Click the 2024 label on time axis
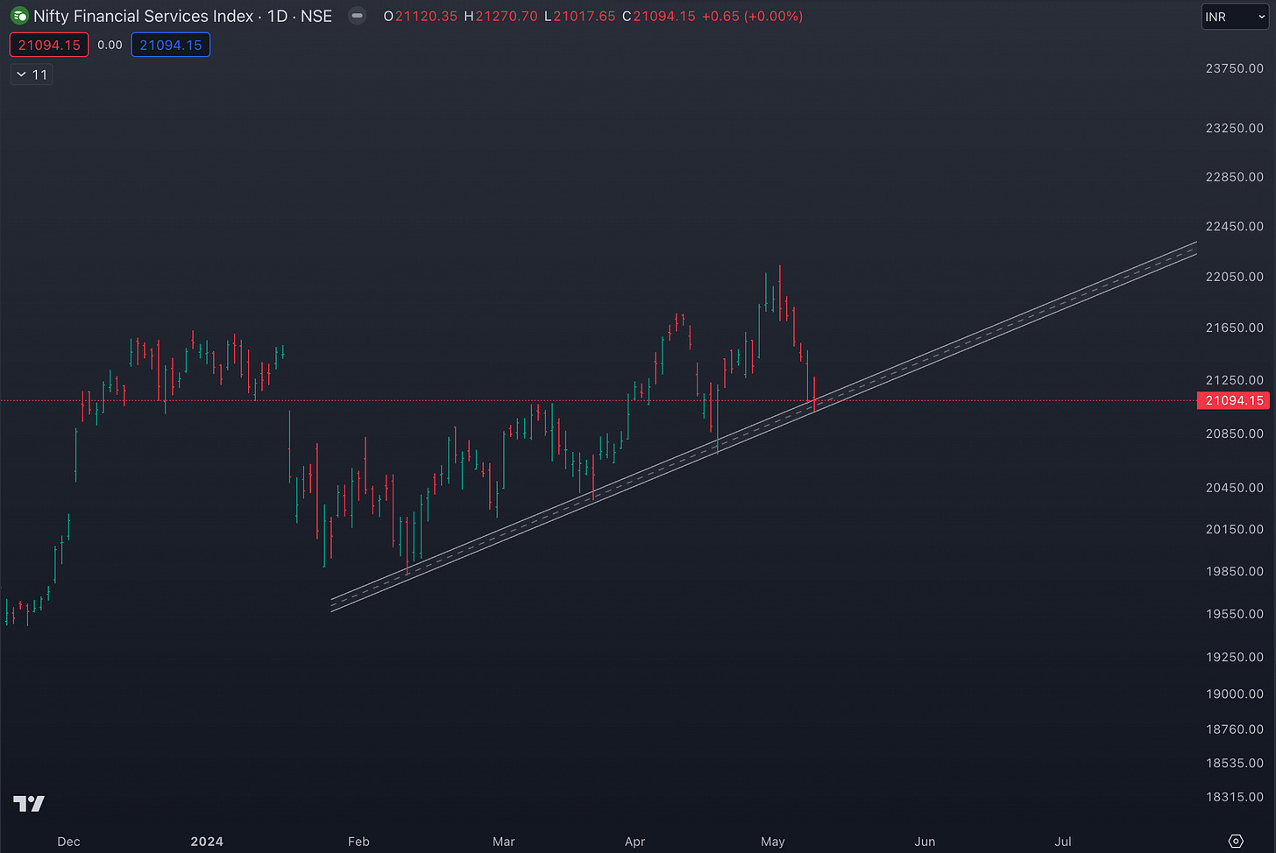The image size is (1276, 853). tap(207, 842)
